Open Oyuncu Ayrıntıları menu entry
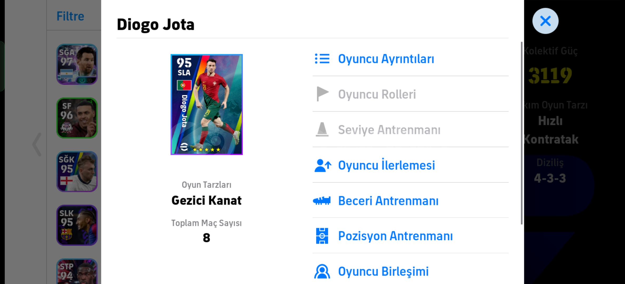 point(386,59)
